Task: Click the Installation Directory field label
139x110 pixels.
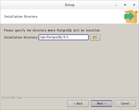Action: click(21, 37)
